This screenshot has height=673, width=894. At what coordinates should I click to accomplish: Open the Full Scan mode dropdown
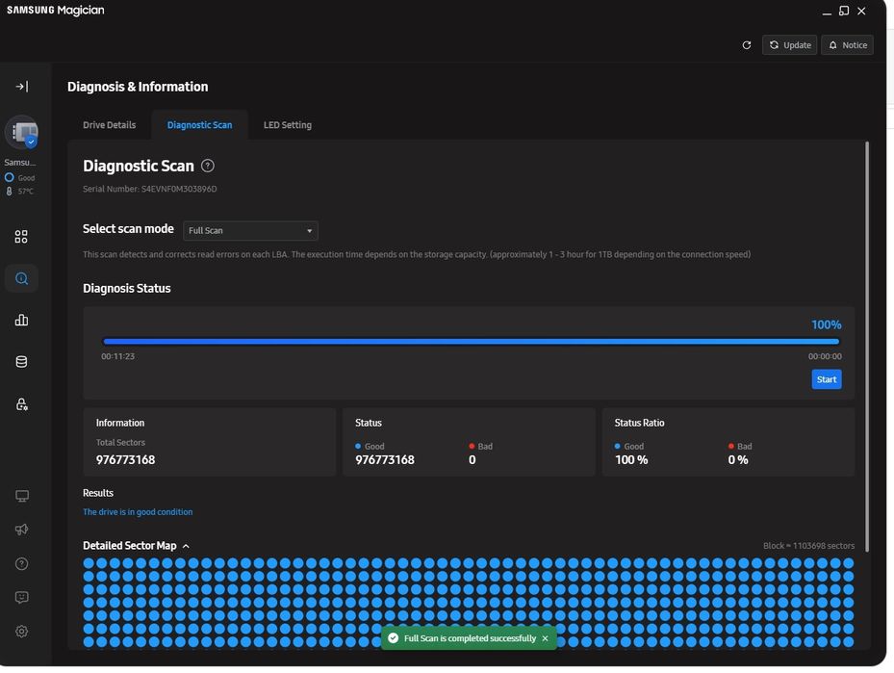(x=250, y=230)
